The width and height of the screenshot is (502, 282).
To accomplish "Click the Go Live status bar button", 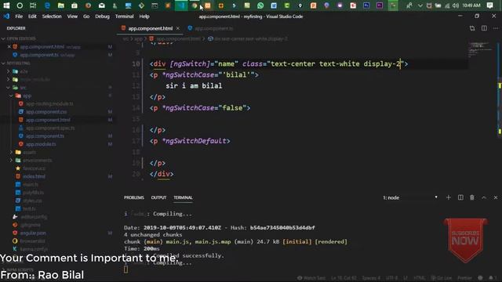I will click(442, 278).
